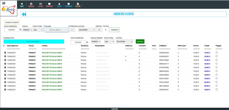The width and height of the screenshot is (229, 110).
Task: Open calendar icon beside top Data Ingresso
Action: point(20,30)
